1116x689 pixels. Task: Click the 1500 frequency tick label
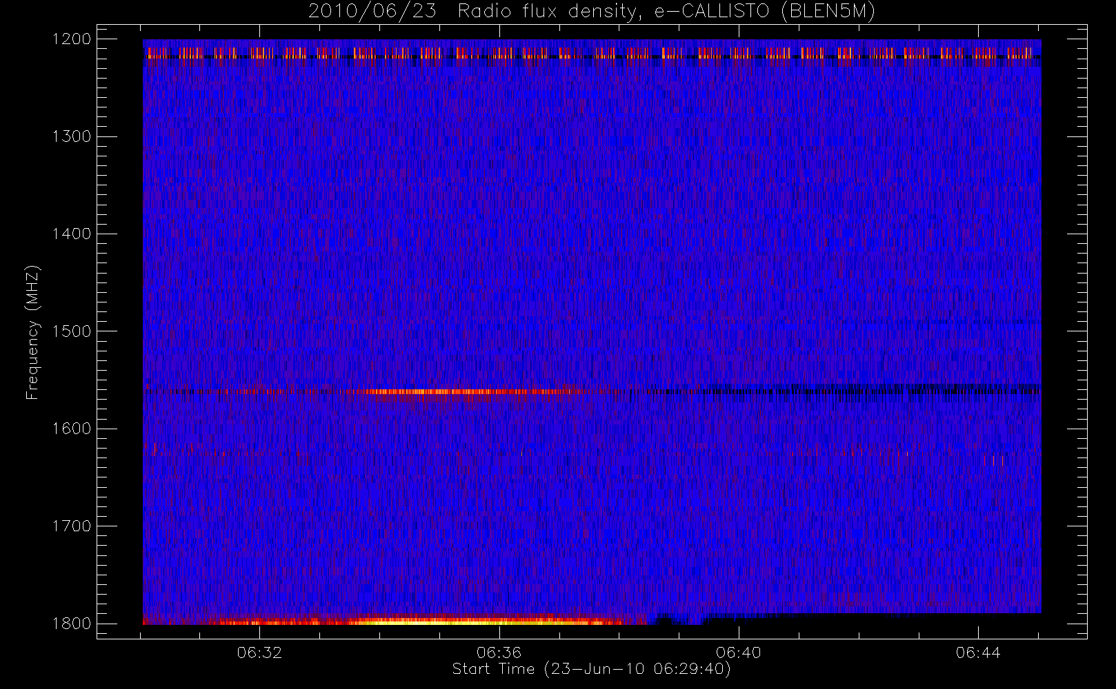click(72, 331)
